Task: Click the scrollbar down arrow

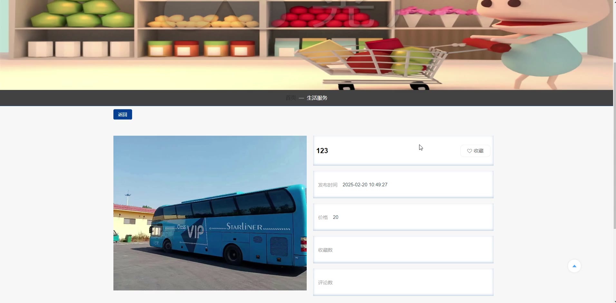Action: click(x=614, y=301)
